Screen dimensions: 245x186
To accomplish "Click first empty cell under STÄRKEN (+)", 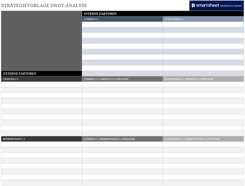I will (x=122, y=24).
